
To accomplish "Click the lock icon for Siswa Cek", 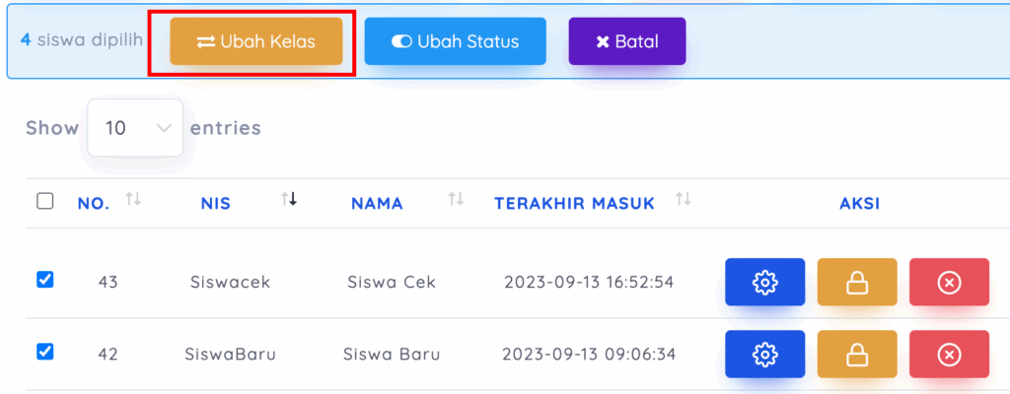I will [x=856, y=283].
